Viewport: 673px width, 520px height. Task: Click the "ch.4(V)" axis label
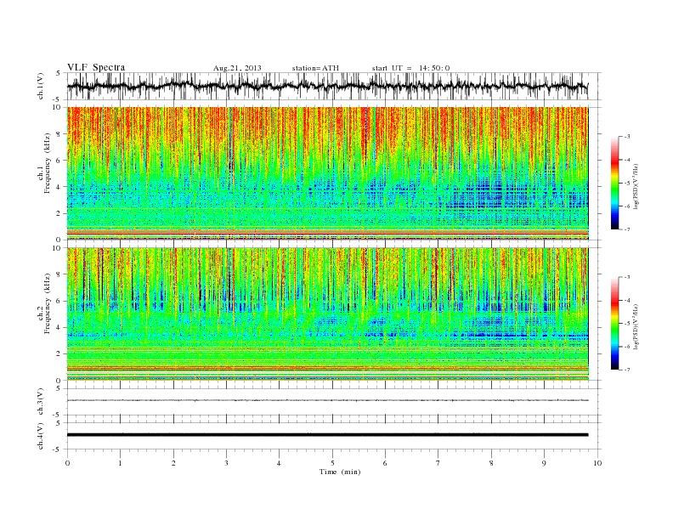41,436
